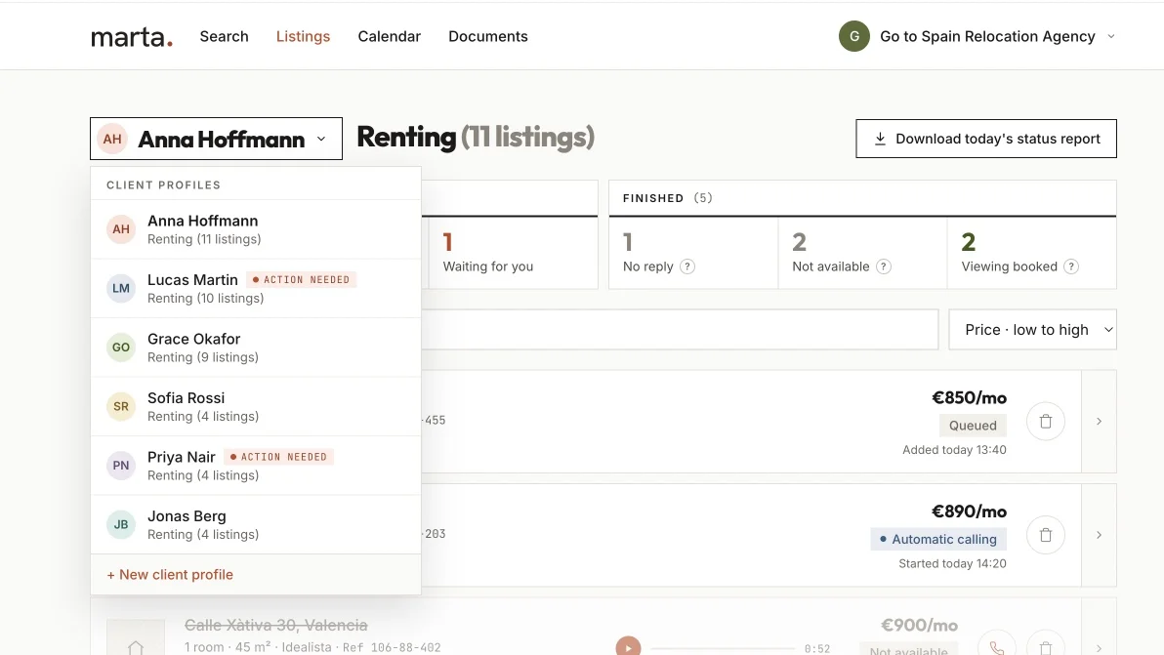Click the 'CLIENT PROFILES' header label
This screenshot has height=655, width=1164.
[163, 184]
